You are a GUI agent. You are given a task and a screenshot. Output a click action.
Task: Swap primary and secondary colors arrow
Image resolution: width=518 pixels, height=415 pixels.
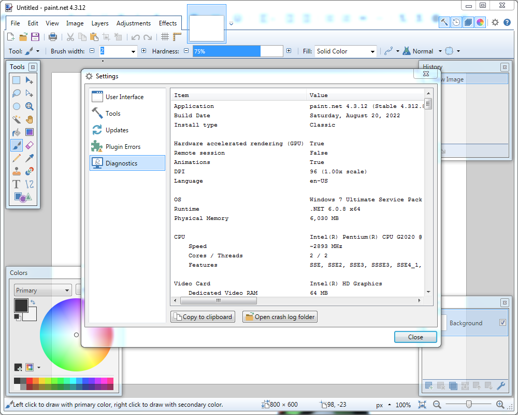coord(33,302)
